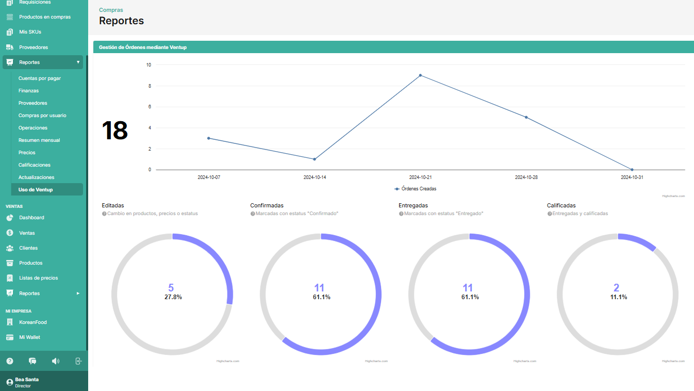Click the KoreanFood building icon

pyautogui.click(x=10, y=322)
